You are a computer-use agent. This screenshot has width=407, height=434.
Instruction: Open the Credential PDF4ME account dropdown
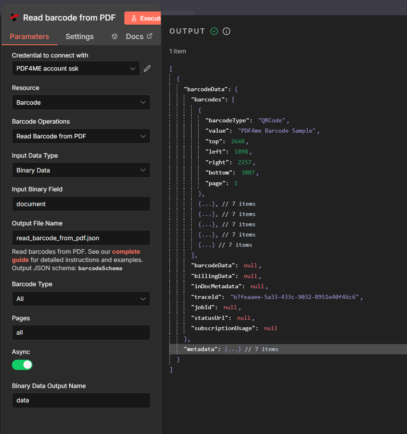pyautogui.click(x=76, y=69)
